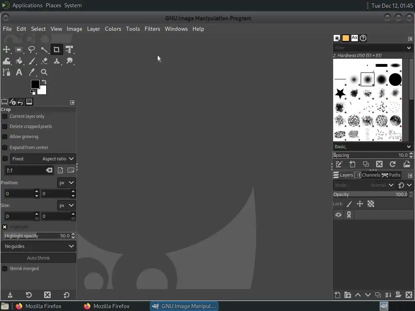The height and width of the screenshot is (311, 415).
Task: Reset tool options to defaults
Action: pyautogui.click(x=66, y=295)
